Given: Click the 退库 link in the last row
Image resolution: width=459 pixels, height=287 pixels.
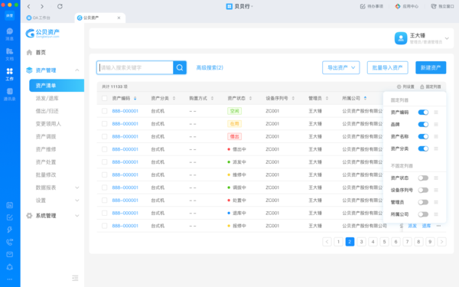Looking at the screenshot, I should click(426, 226).
